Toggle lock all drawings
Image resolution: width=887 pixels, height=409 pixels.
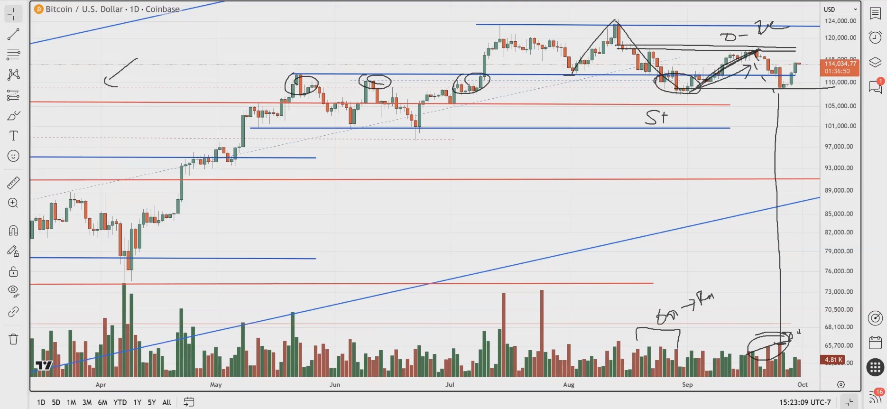click(x=13, y=271)
